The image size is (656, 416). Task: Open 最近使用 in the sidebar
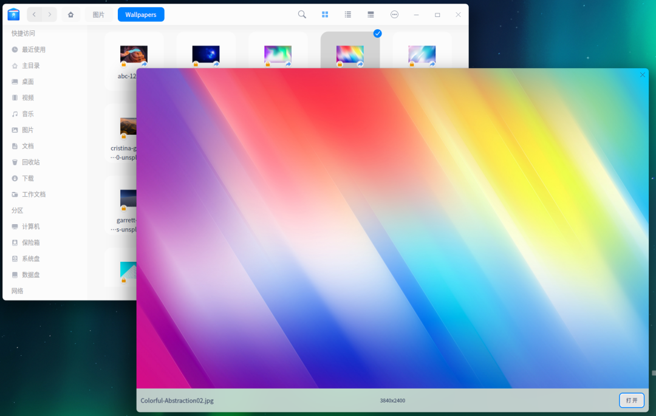[x=33, y=50]
